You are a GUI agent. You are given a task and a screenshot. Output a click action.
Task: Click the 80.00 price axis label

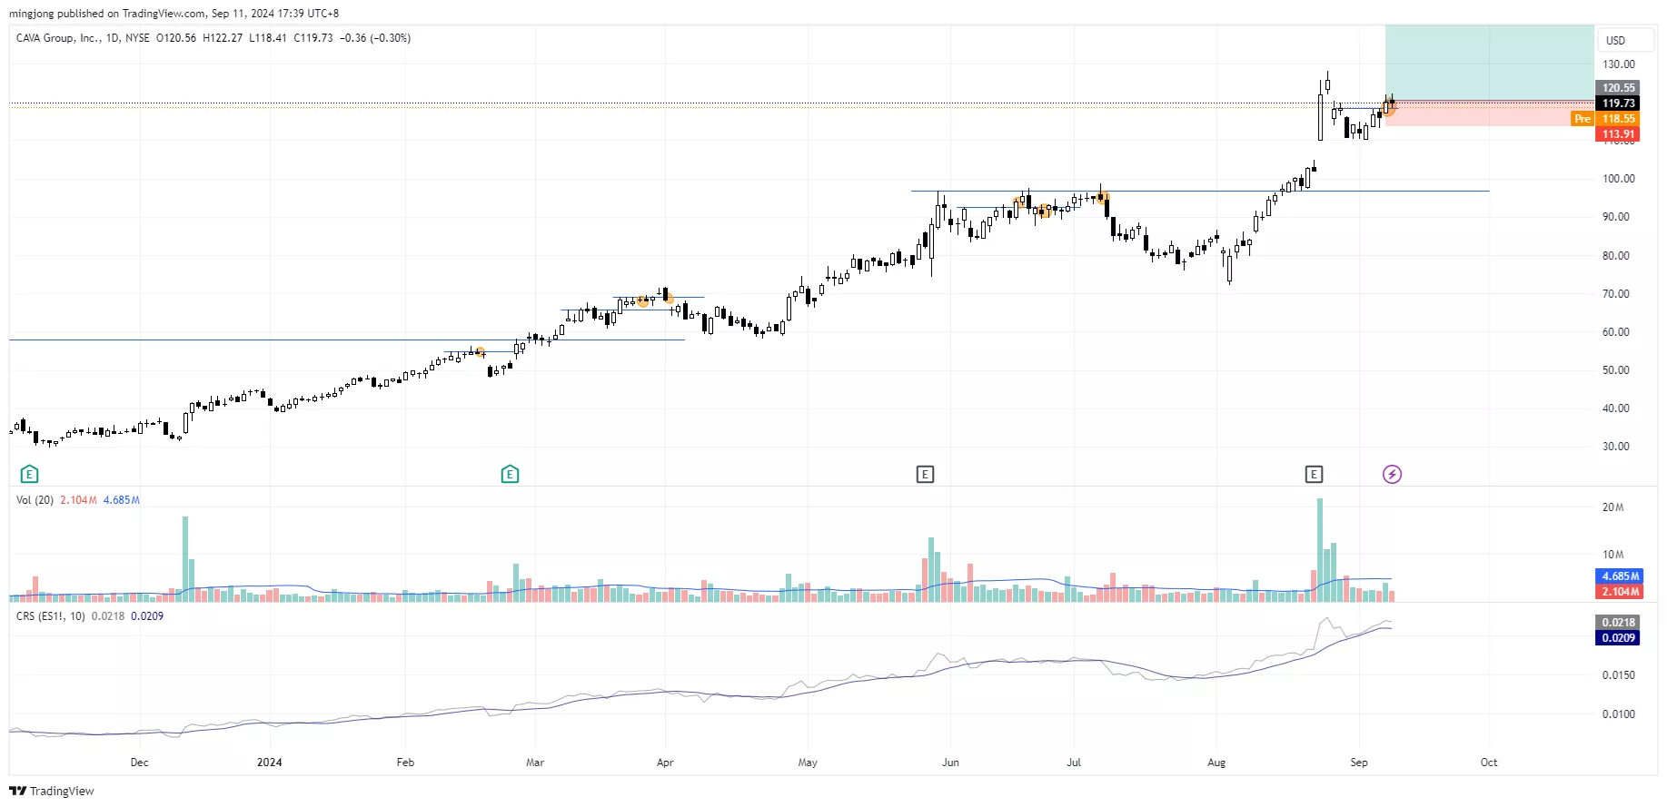point(1615,256)
